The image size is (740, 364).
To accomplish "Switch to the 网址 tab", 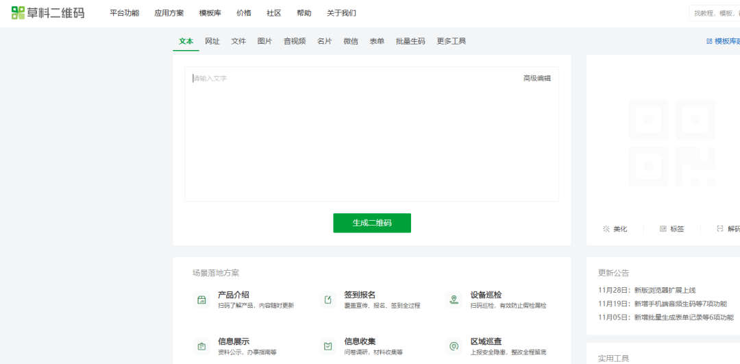I will 212,41.
